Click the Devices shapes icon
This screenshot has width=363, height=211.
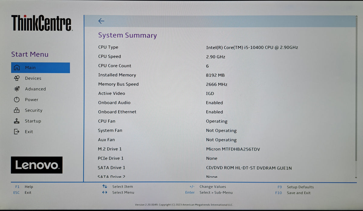click(17, 78)
